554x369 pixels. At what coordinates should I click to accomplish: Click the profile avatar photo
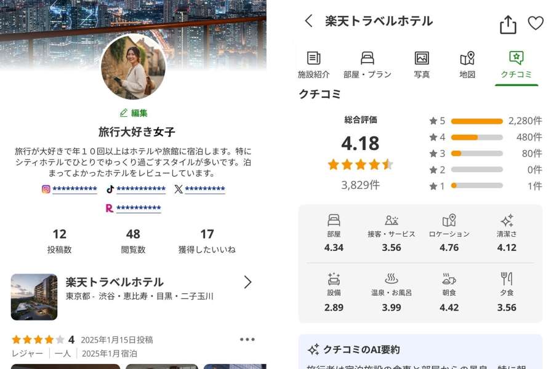[x=133, y=67]
